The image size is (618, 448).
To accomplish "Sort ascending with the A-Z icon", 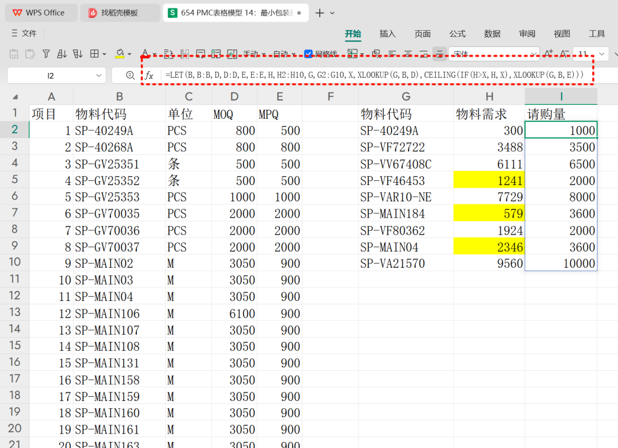I will [x=62, y=54].
